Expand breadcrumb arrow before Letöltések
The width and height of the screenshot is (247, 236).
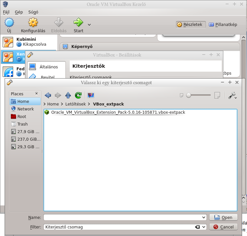(x=62, y=104)
